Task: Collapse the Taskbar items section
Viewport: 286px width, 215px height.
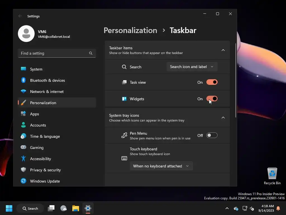Action: [223, 50]
